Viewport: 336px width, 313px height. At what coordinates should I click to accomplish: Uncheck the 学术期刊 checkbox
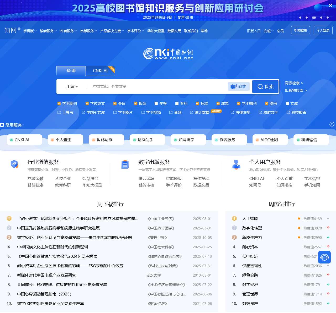pos(59,103)
